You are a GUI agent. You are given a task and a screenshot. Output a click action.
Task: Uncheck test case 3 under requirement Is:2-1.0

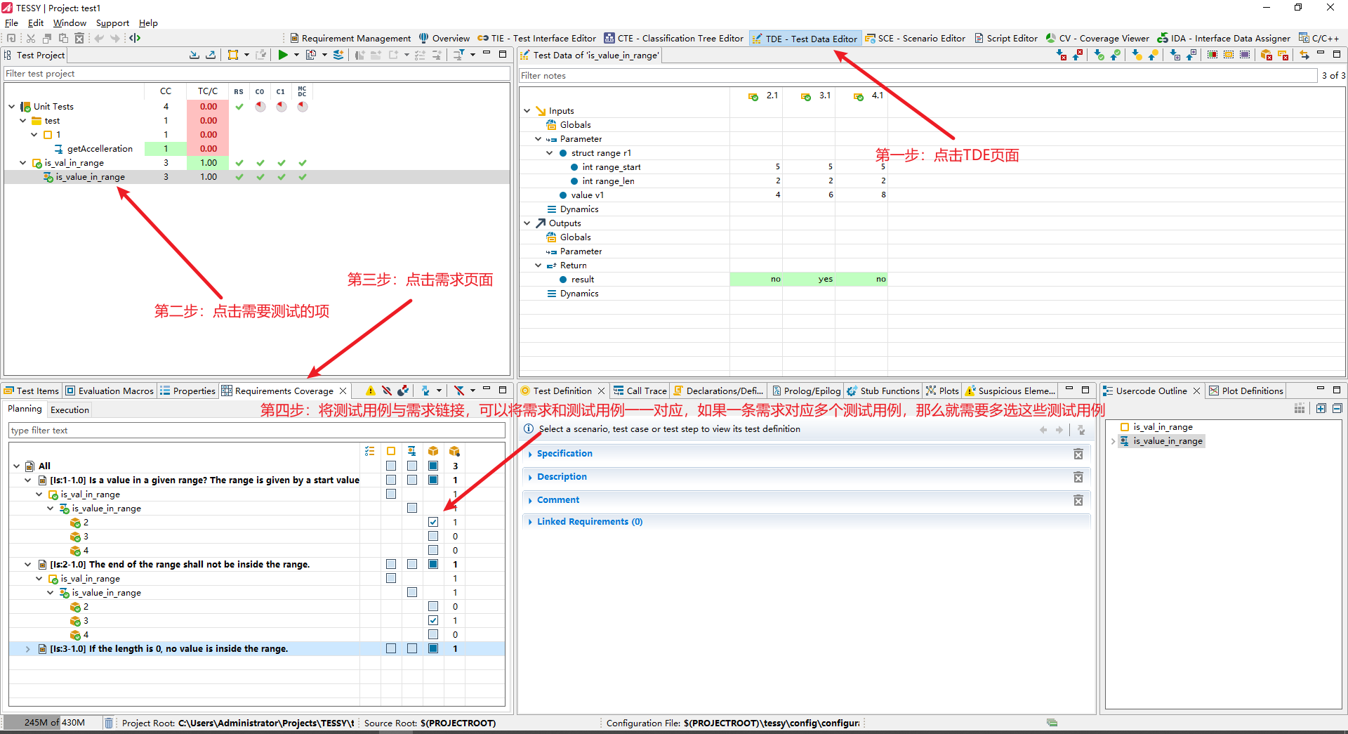tap(433, 620)
